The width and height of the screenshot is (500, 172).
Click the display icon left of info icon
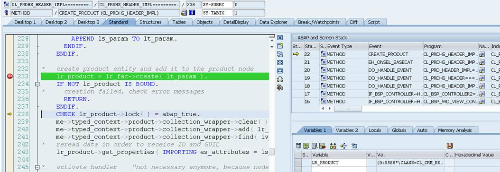pyautogui.click(x=185, y=13)
